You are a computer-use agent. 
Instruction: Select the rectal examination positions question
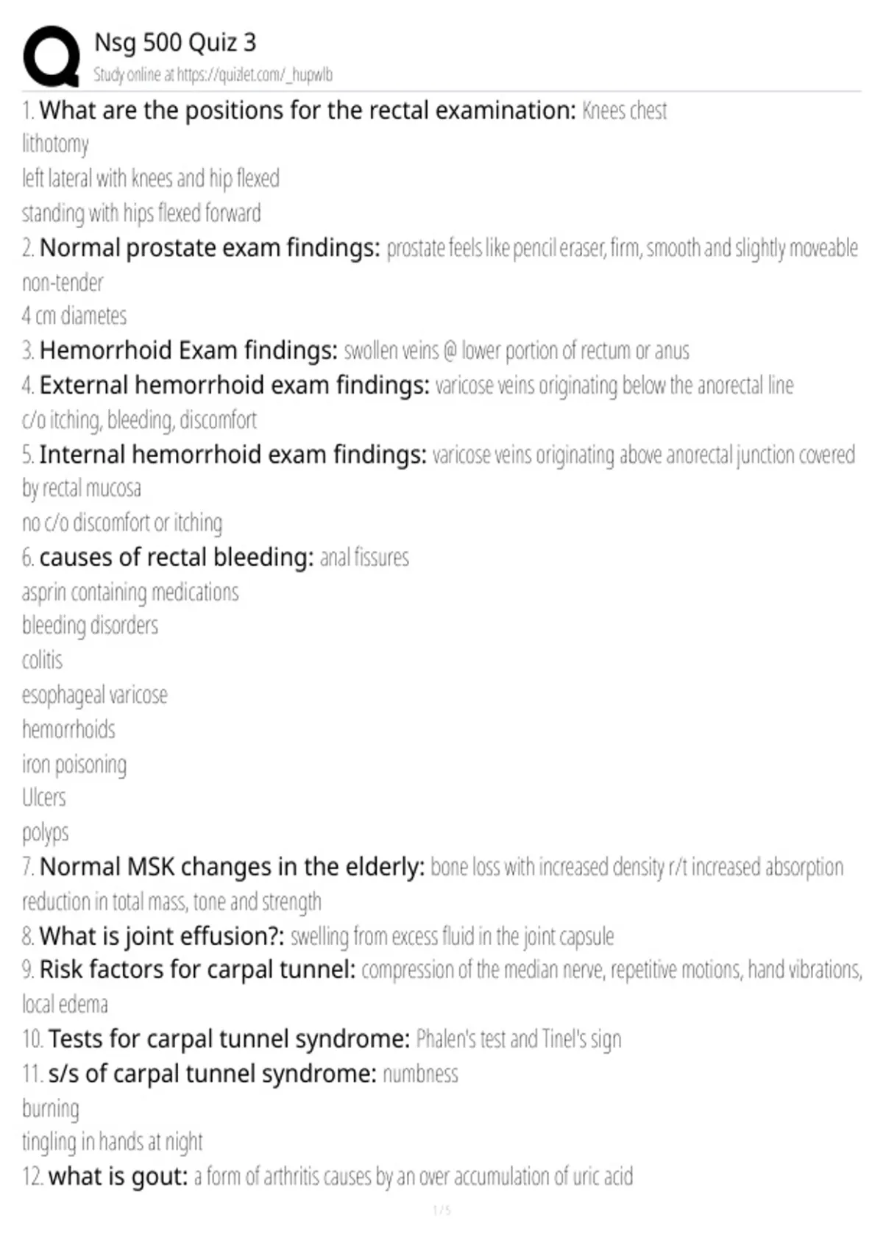[x=307, y=110]
